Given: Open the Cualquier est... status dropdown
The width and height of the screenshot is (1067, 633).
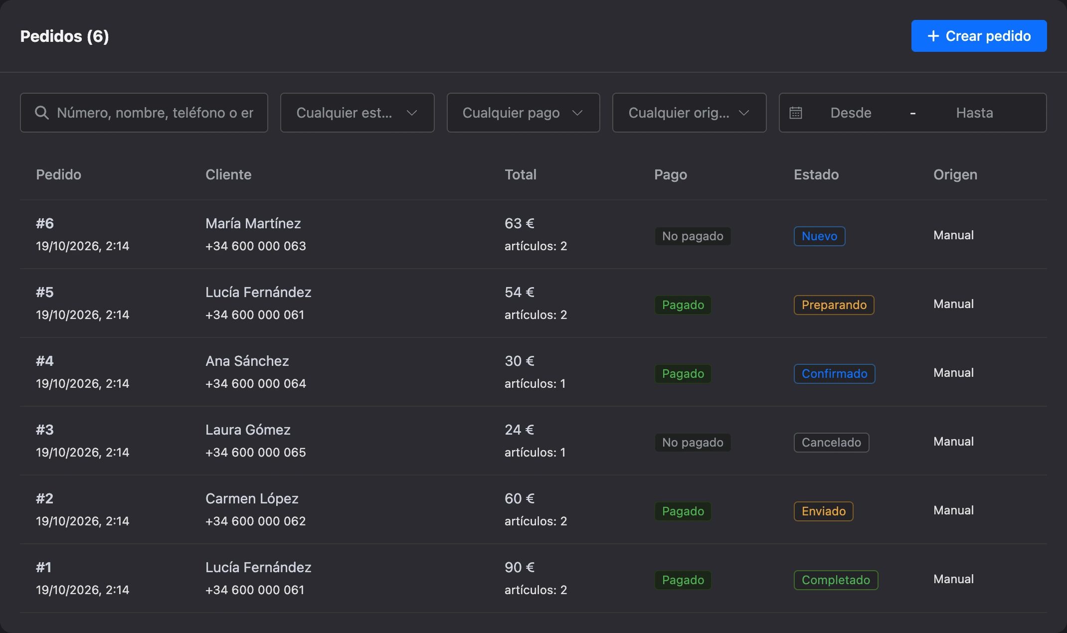Looking at the screenshot, I should [x=357, y=113].
